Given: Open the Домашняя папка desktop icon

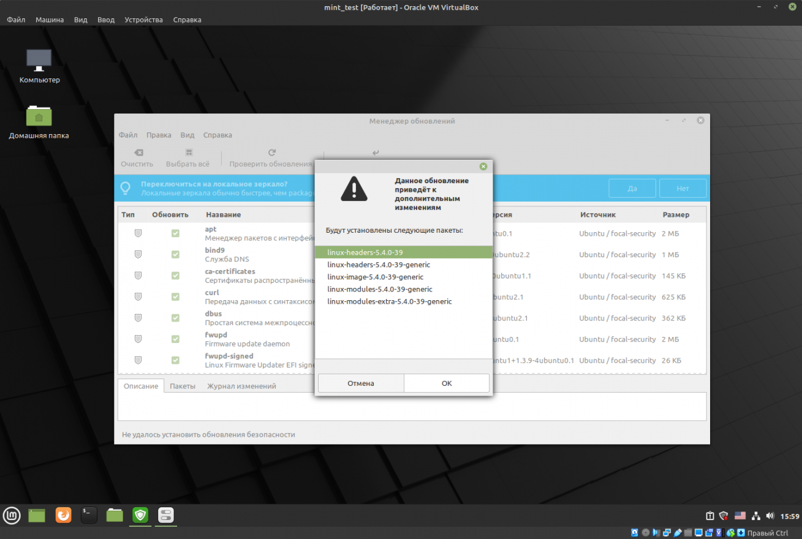Looking at the screenshot, I should click(x=39, y=122).
